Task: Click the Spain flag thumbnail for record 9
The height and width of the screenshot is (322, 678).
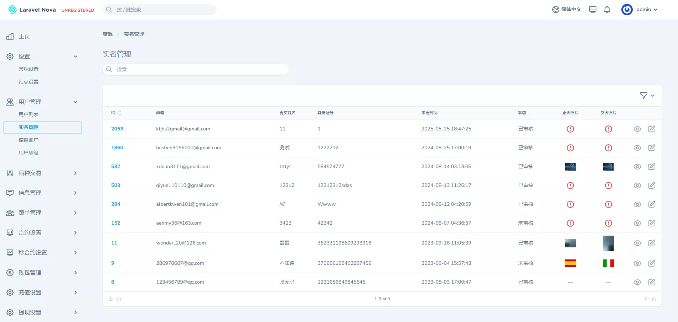Action: pyautogui.click(x=570, y=263)
